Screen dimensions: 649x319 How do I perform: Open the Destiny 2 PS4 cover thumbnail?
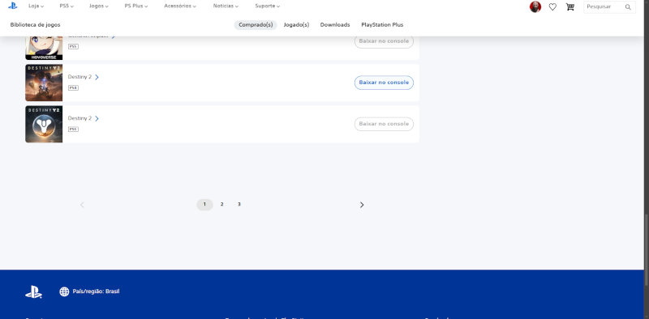click(44, 83)
